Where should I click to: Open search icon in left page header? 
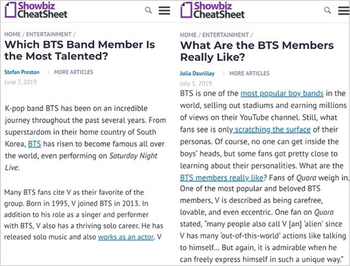pyautogui.click(x=148, y=10)
